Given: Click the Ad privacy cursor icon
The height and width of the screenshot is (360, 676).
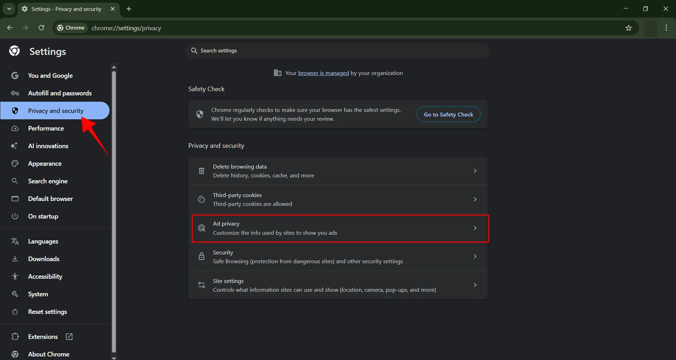Looking at the screenshot, I should point(201,228).
